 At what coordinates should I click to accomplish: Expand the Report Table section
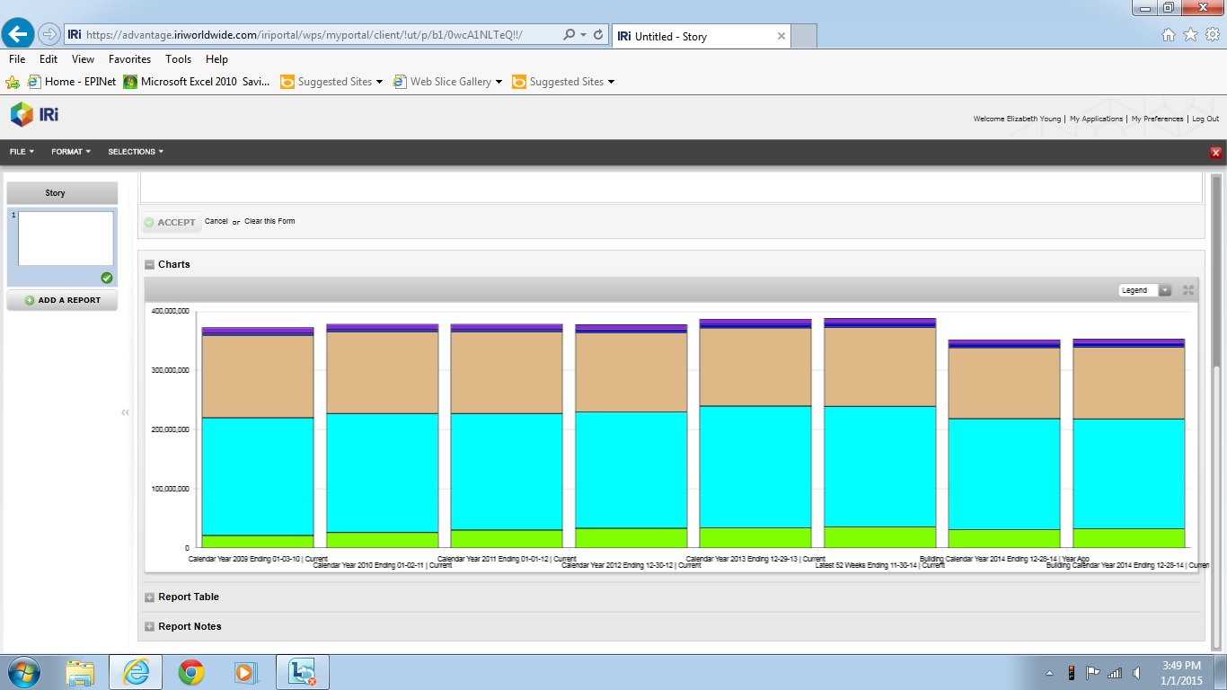point(150,597)
